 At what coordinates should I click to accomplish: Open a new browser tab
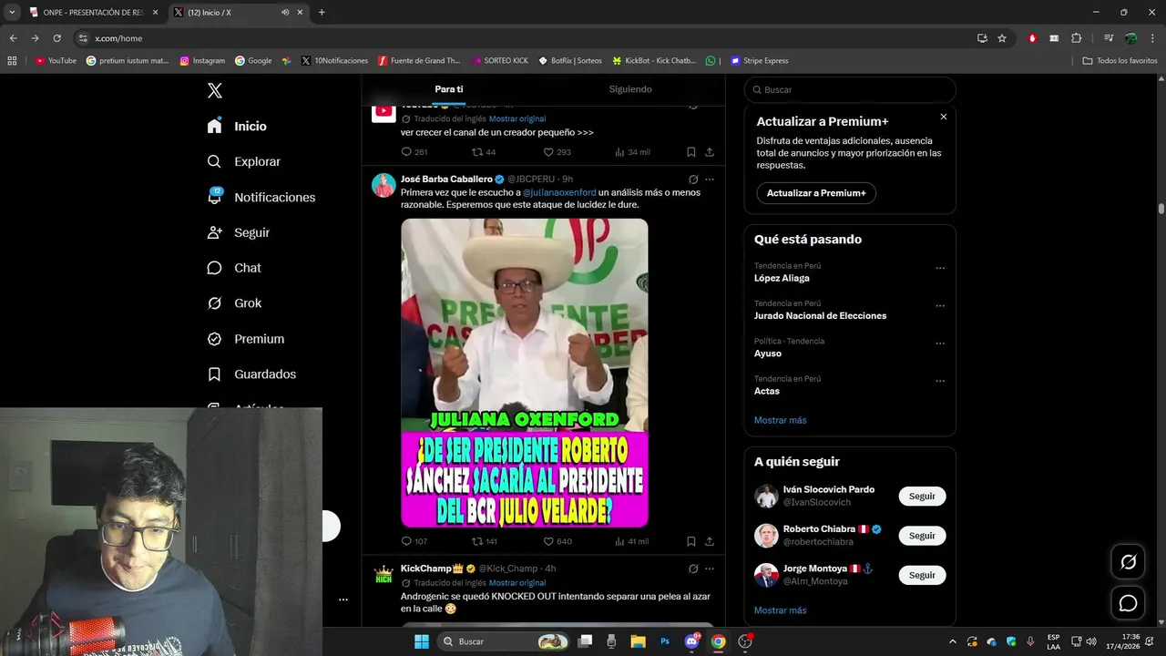322,12
